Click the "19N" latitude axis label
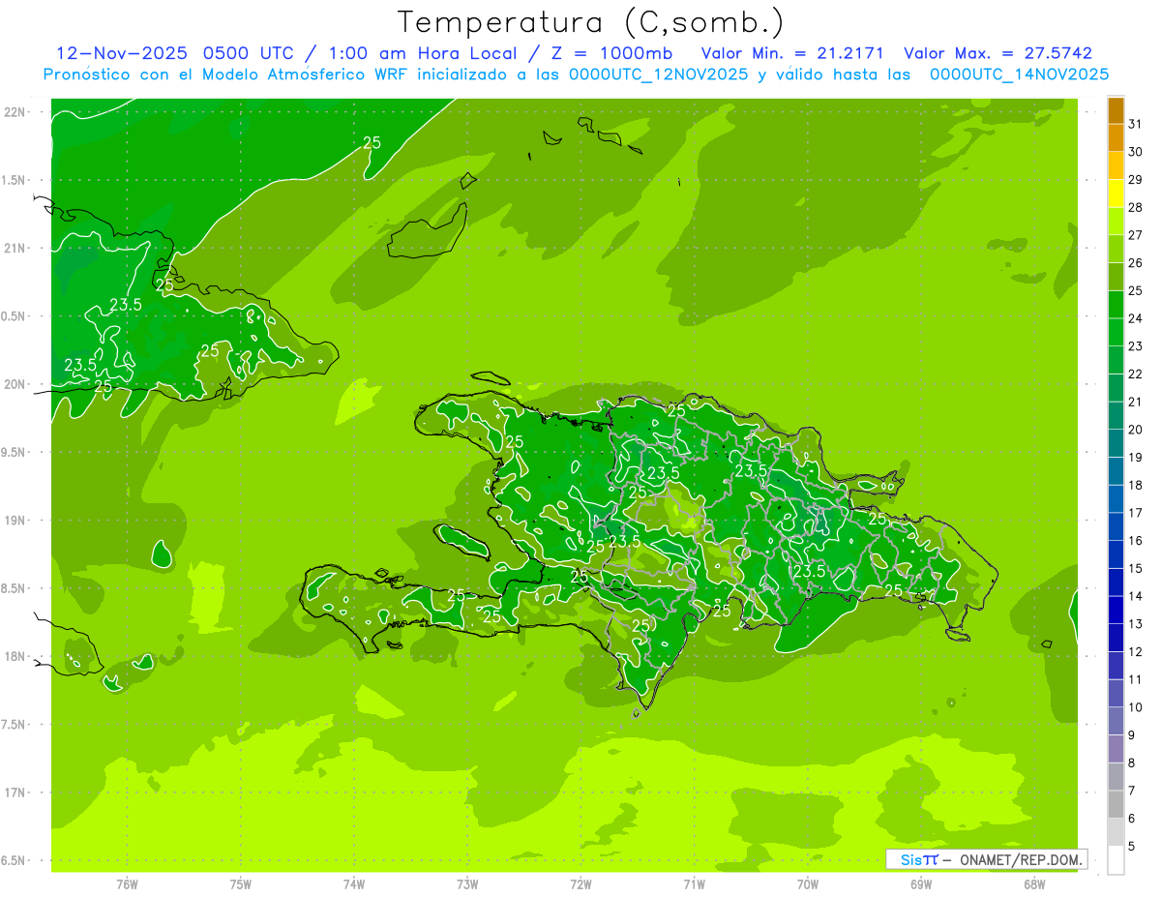The width and height of the screenshot is (1161, 897). coord(16,521)
